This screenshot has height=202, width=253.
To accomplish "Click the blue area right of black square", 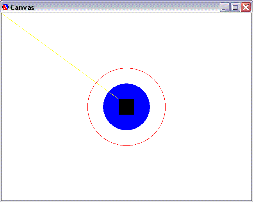I will pyautogui.click(x=142, y=107).
